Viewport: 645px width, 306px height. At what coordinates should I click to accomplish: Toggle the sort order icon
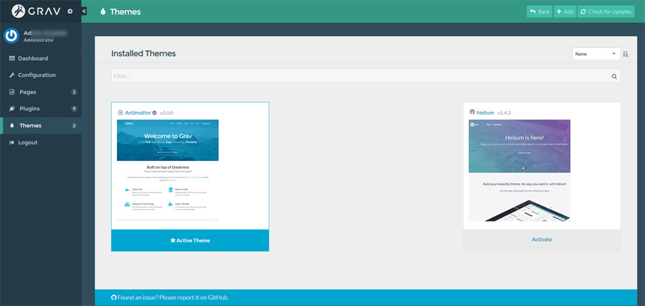pyautogui.click(x=626, y=54)
